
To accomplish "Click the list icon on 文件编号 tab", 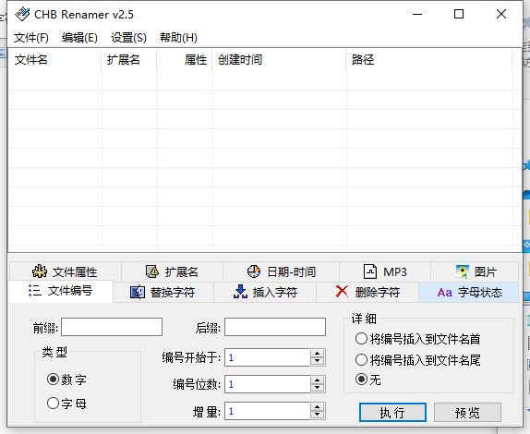I will (35, 290).
